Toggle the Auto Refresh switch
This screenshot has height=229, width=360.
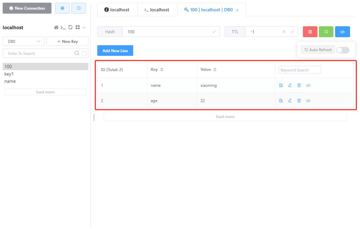pyautogui.click(x=343, y=50)
